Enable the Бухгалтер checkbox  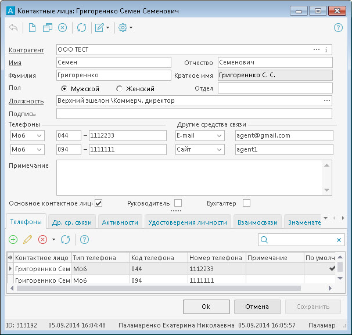click(x=246, y=203)
